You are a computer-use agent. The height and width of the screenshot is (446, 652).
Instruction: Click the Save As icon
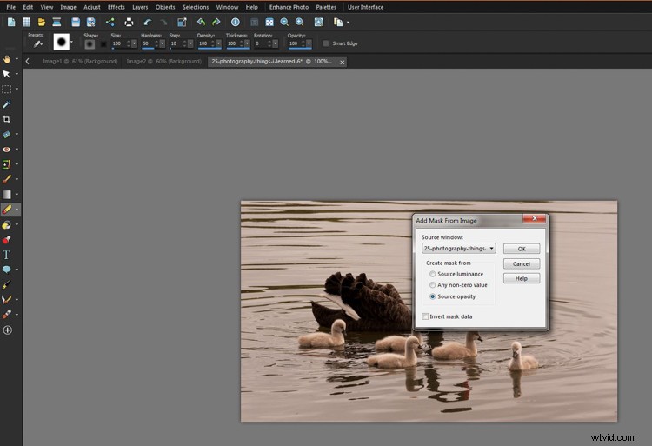90,22
